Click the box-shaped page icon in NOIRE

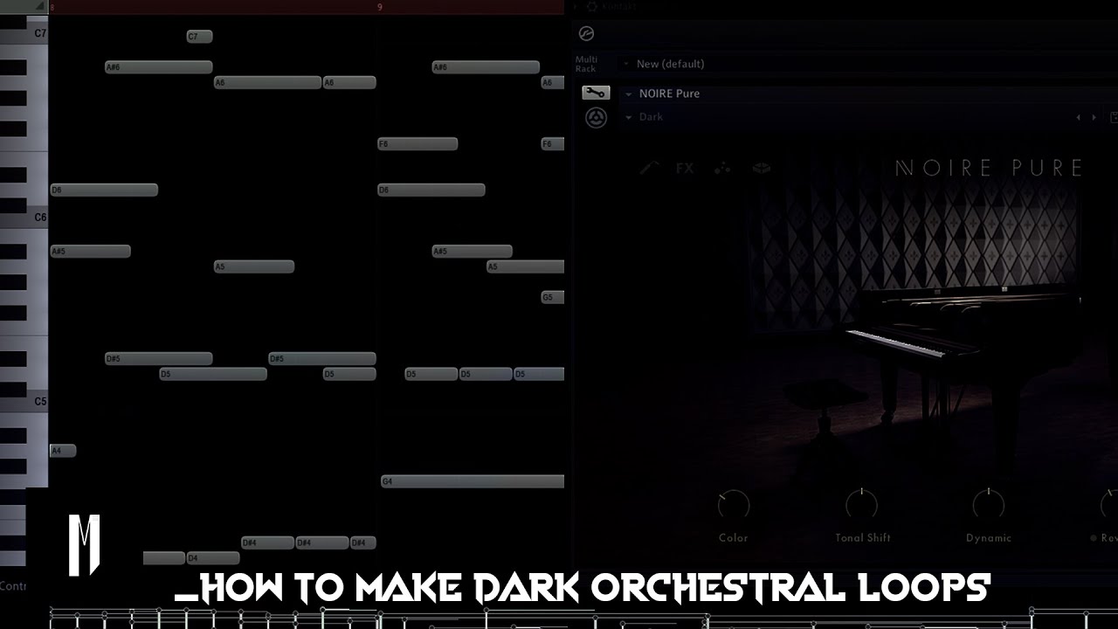(x=762, y=168)
